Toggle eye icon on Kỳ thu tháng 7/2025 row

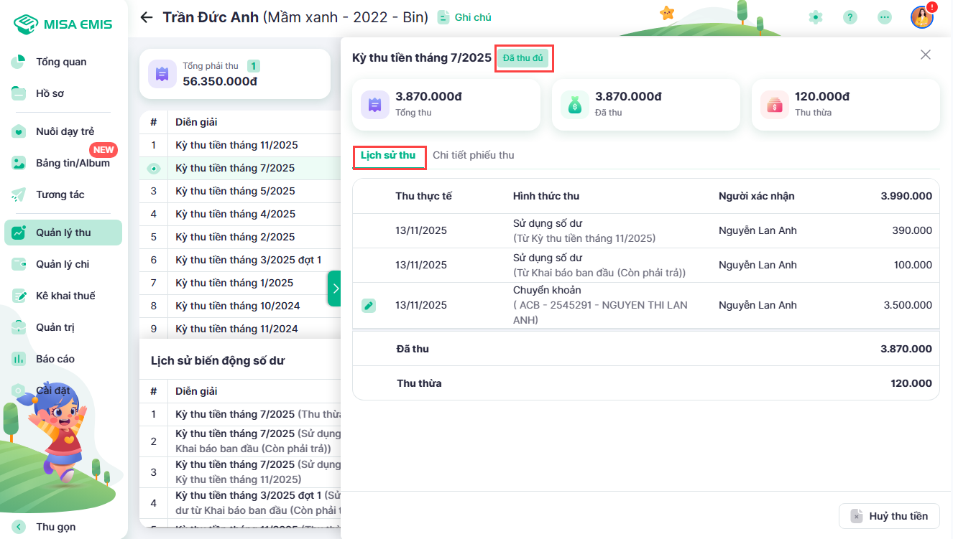coord(153,169)
